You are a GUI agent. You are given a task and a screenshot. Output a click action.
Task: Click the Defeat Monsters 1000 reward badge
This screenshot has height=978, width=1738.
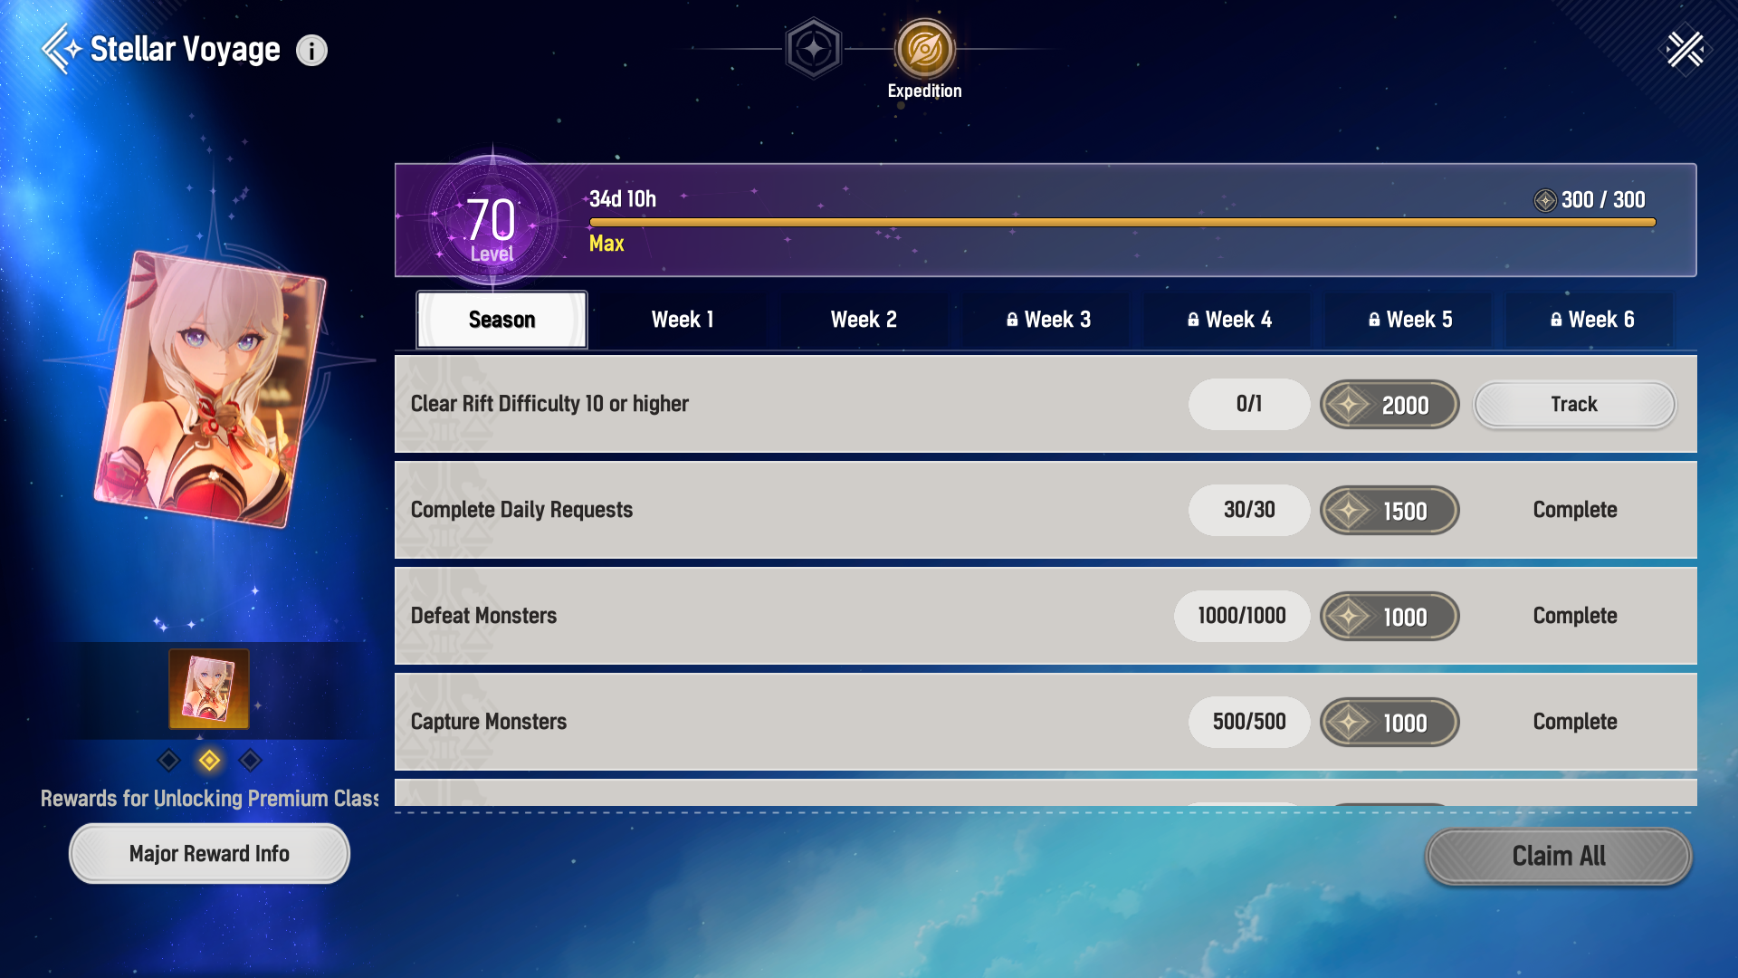pos(1389,617)
